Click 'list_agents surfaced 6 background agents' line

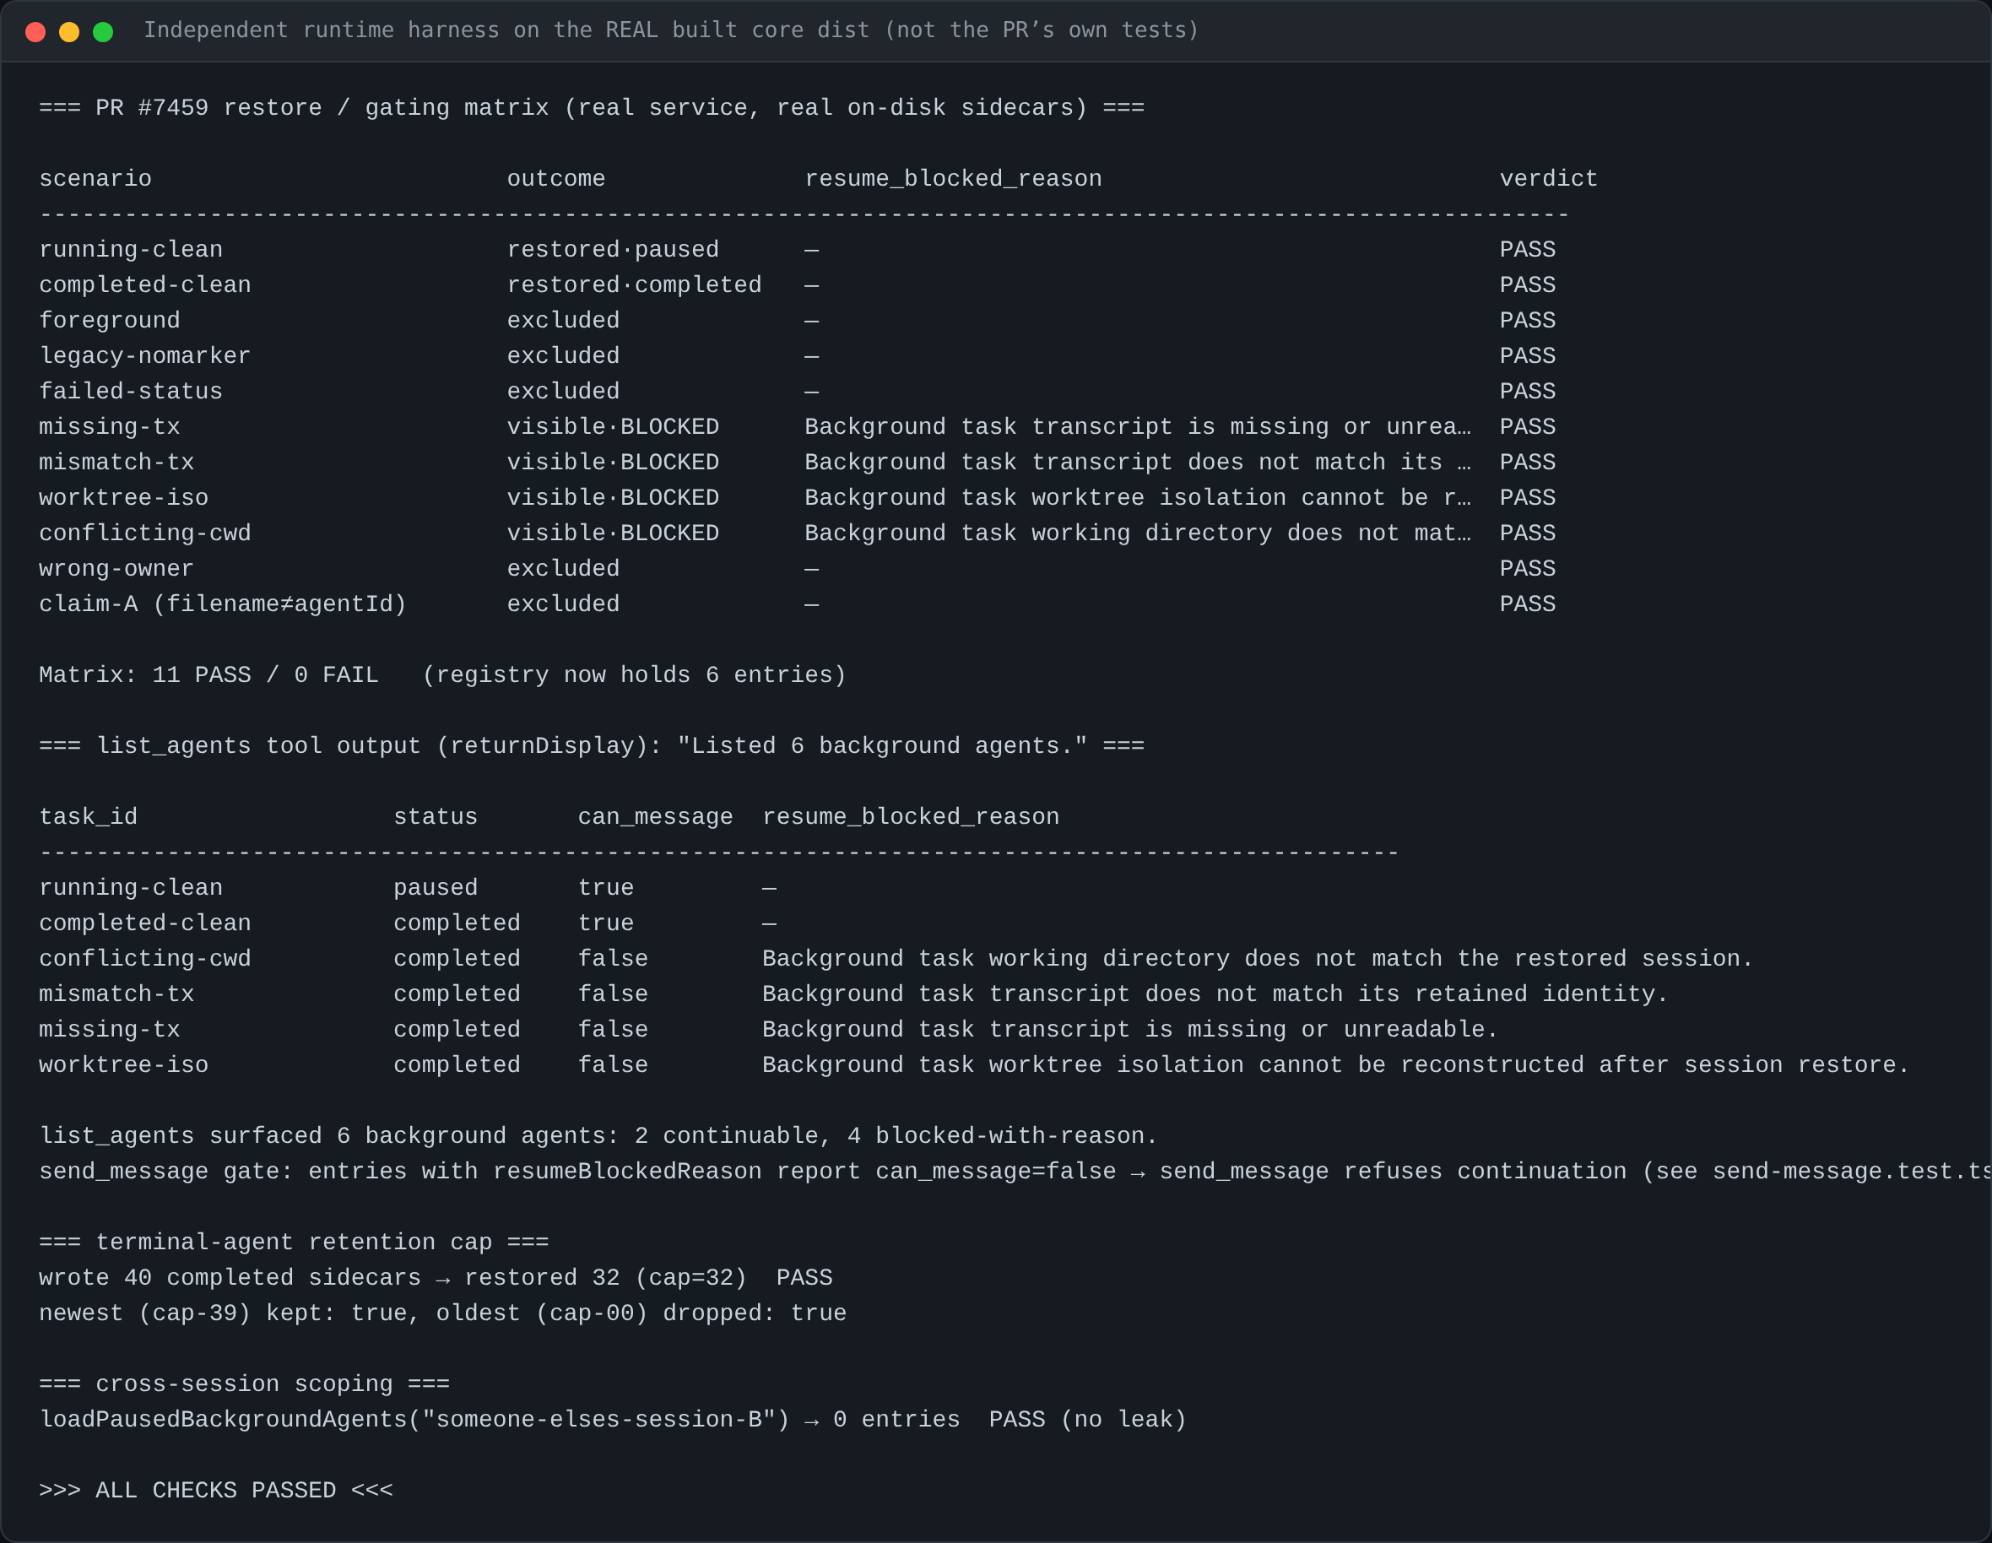[598, 1136]
